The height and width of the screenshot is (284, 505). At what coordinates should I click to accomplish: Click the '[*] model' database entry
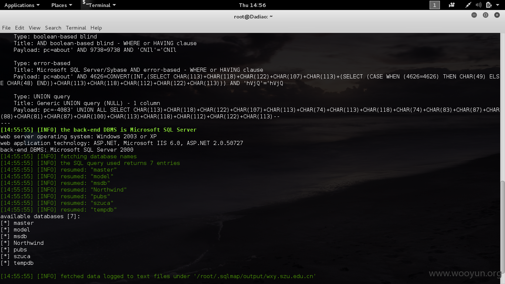click(x=15, y=230)
